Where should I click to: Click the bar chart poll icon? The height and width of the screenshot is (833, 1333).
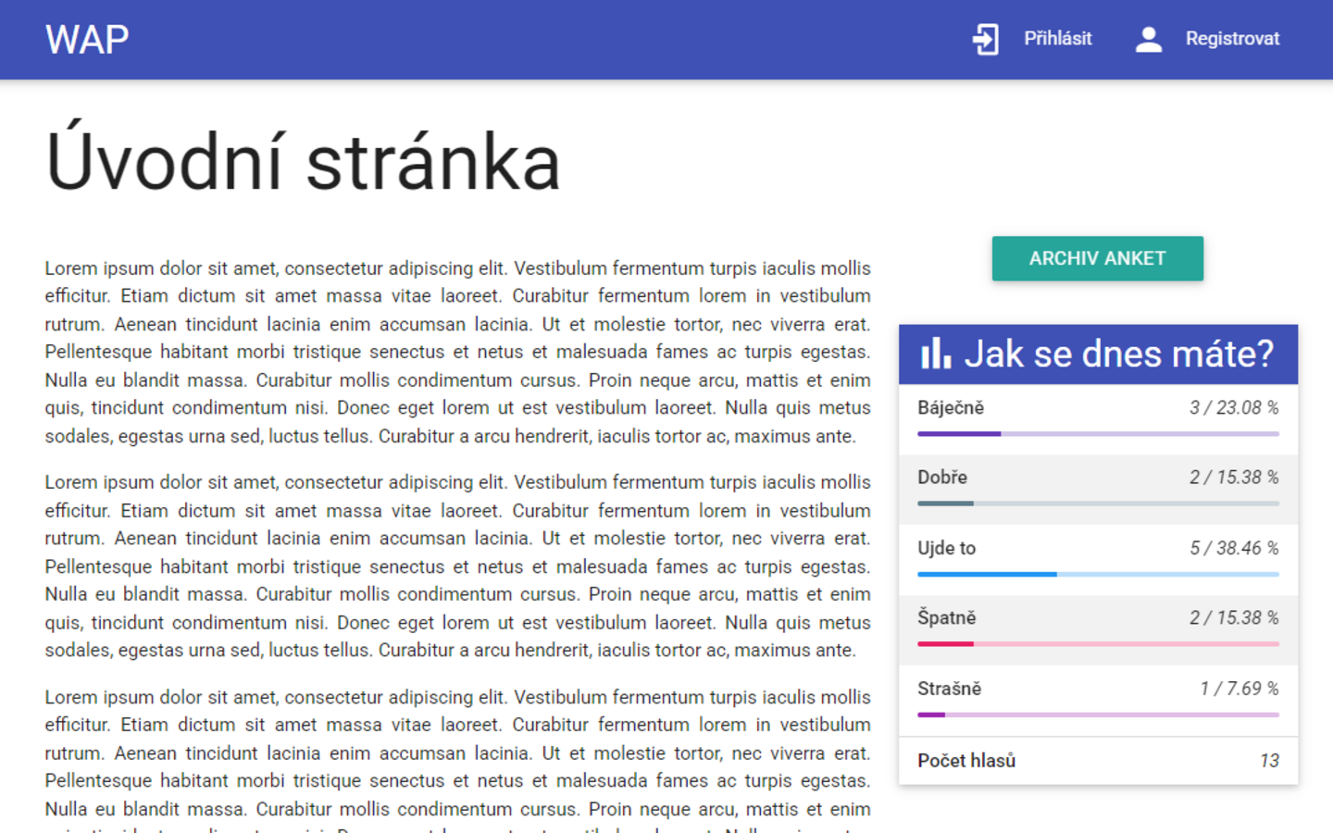coord(935,353)
